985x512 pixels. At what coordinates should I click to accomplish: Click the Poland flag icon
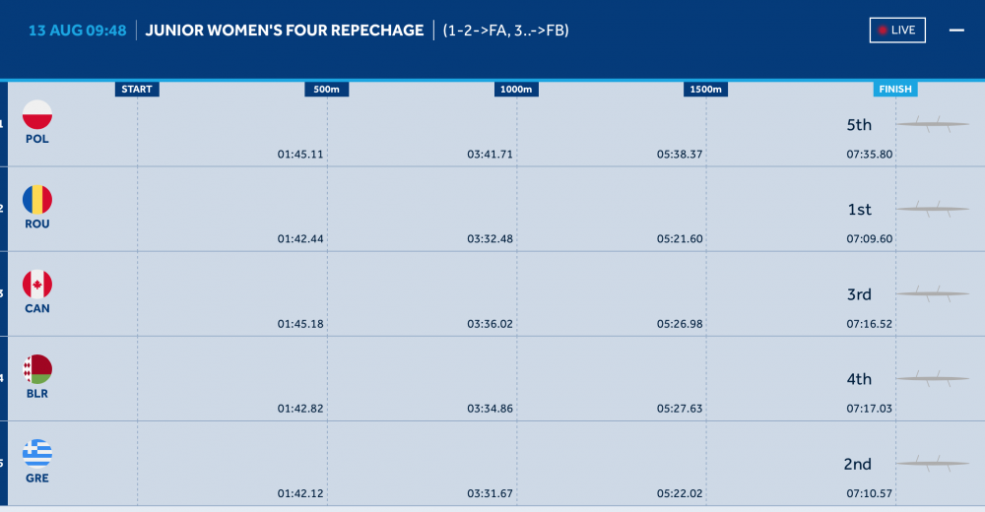(37, 115)
